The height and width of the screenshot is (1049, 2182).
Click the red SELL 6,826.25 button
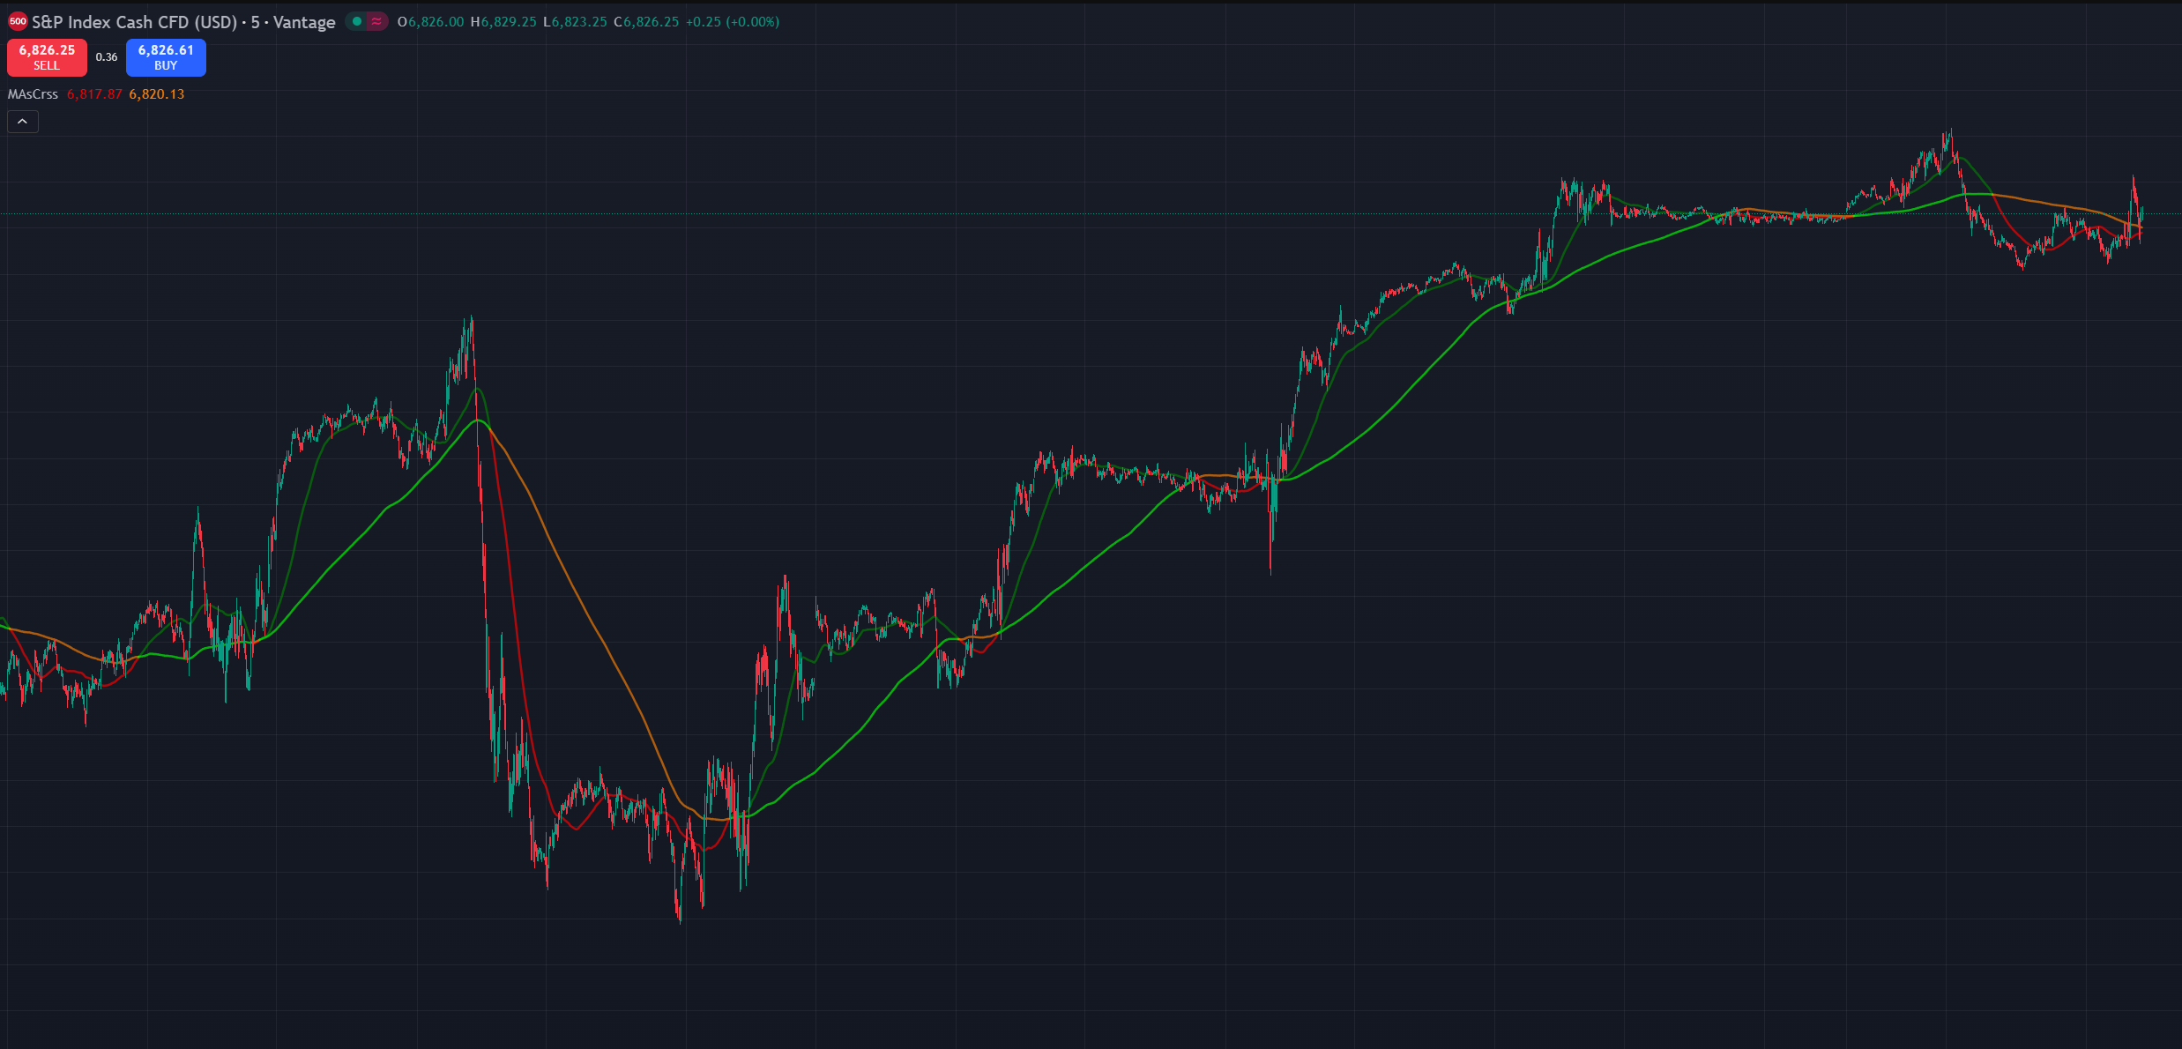pyautogui.click(x=47, y=57)
